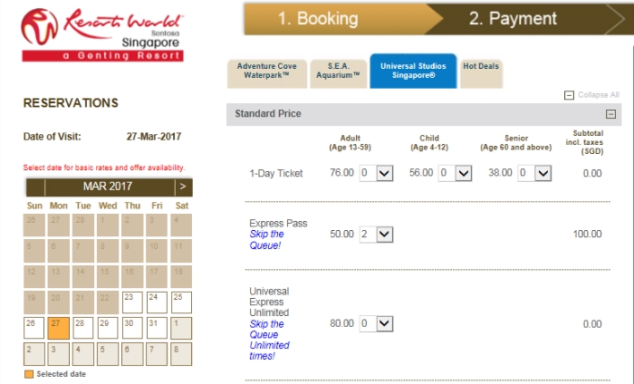Click the Collapse All minus icon
Image resolution: width=634 pixels, height=384 pixels.
[x=569, y=95]
